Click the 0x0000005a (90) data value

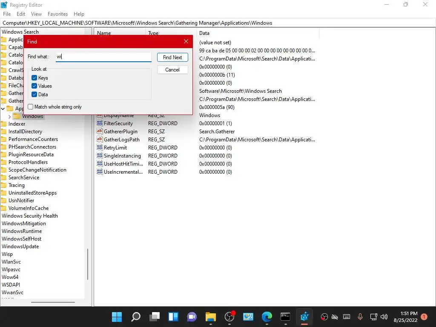pyautogui.click(x=217, y=107)
